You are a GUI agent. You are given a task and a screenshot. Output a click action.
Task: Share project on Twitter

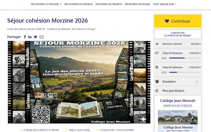[36, 37]
